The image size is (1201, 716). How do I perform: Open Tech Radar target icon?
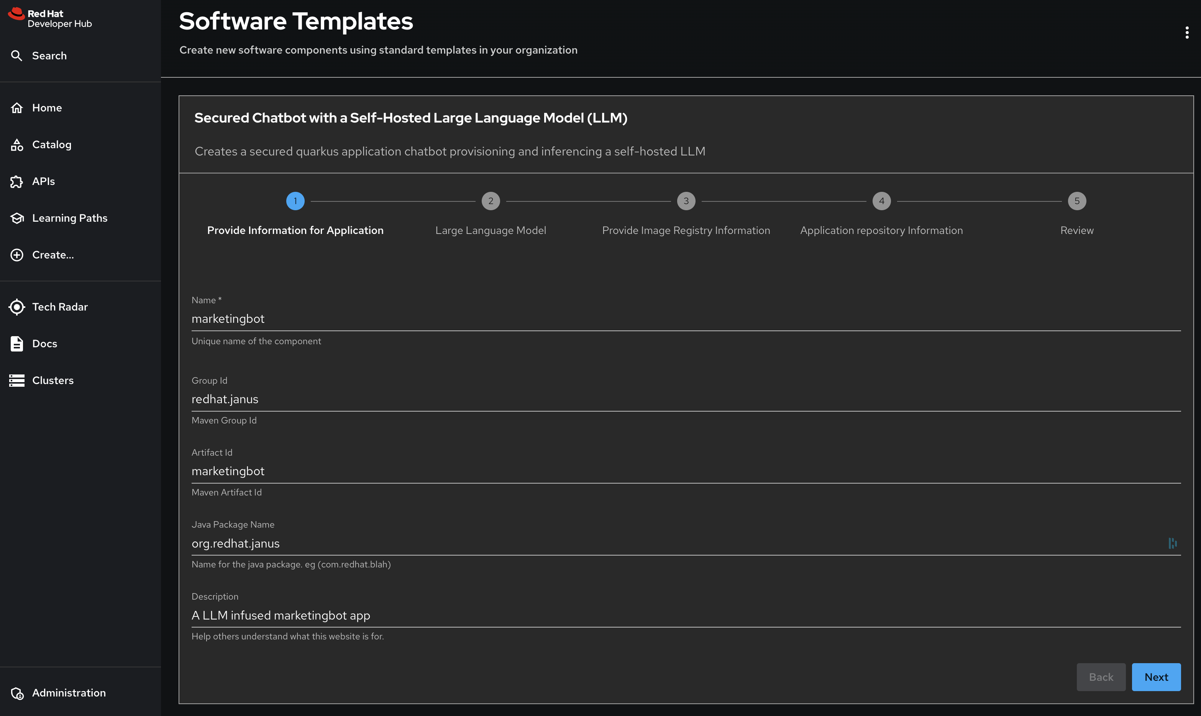coord(17,307)
